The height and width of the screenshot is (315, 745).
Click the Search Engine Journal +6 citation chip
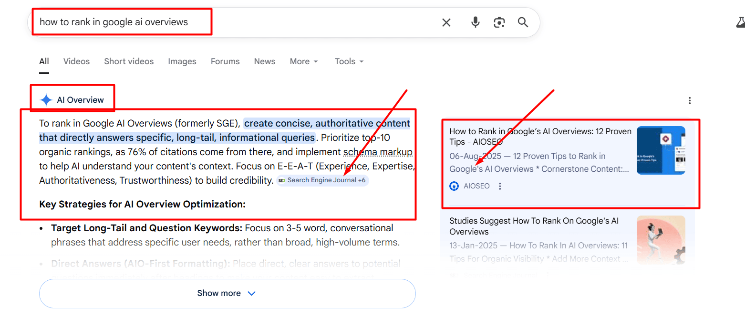tap(322, 180)
